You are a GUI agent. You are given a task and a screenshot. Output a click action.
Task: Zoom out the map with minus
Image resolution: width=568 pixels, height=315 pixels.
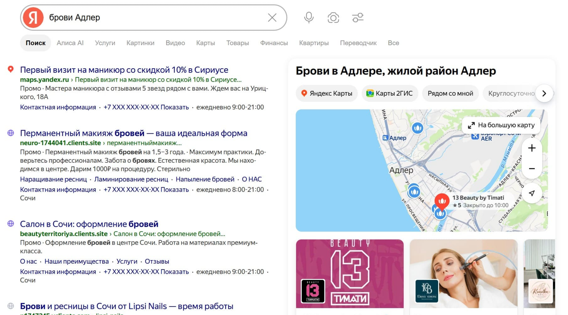532,169
